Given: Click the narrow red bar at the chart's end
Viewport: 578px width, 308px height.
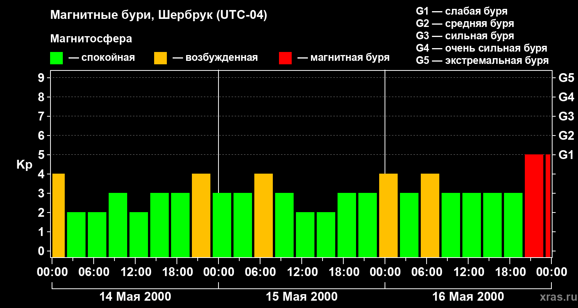Looking at the screenshot, I should (548, 206).
